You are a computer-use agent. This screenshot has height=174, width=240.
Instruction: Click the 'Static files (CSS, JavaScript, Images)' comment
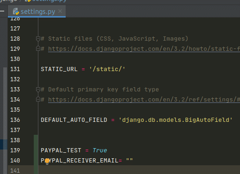[x=118, y=39]
